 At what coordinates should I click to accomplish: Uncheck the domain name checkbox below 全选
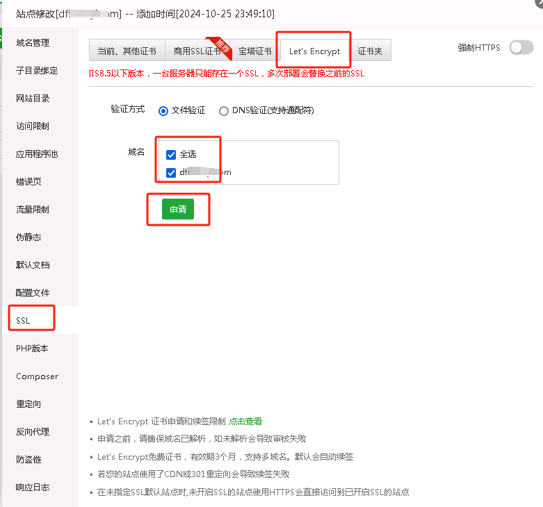pyautogui.click(x=171, y=172)
